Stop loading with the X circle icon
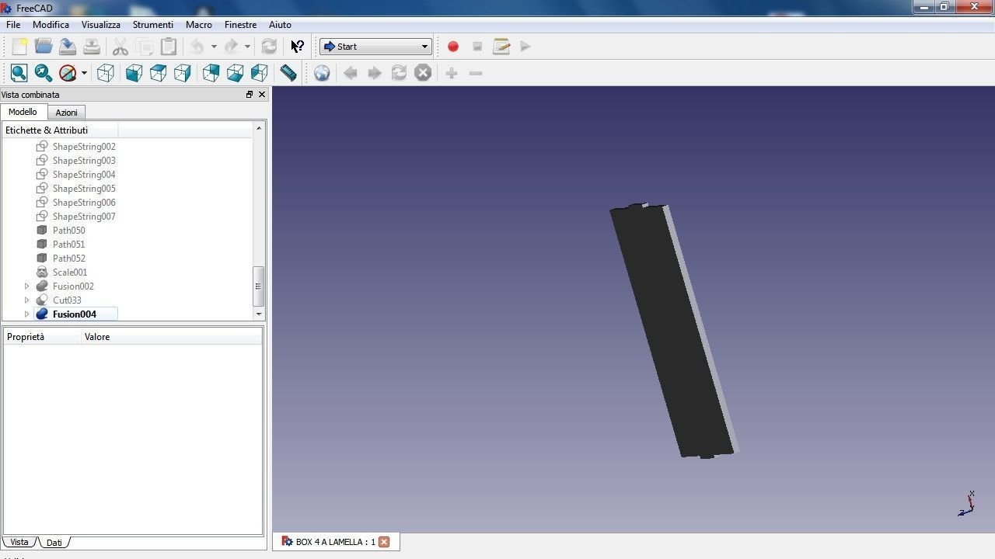This screenshot has height=559, width=995. (423, 73)
